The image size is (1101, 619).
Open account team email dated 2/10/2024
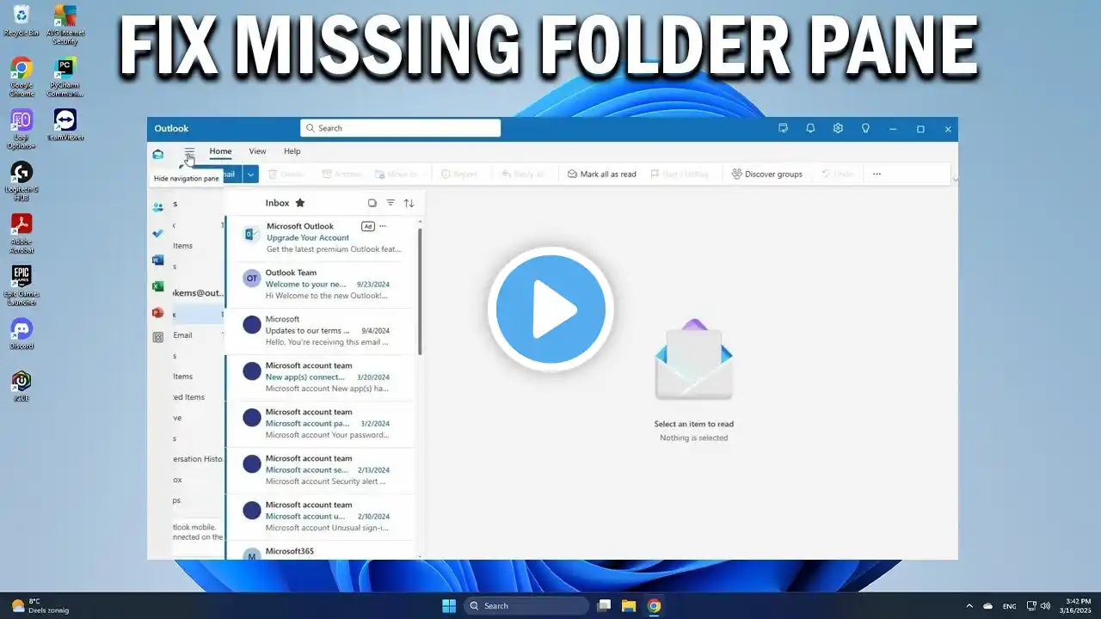click(x=320, y=517)
